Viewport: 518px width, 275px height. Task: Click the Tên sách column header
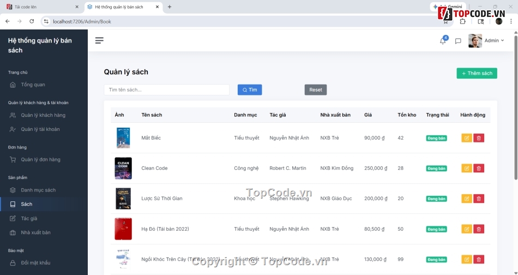(152, 115)
